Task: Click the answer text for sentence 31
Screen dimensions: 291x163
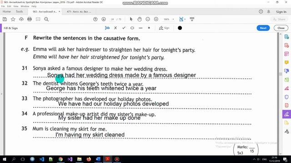Action: click(x=121, y=75)
